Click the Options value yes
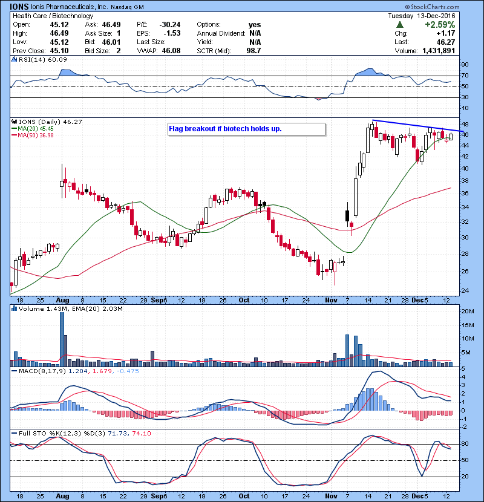Viewport: 484px width, 502px height. tap(255, 25)
